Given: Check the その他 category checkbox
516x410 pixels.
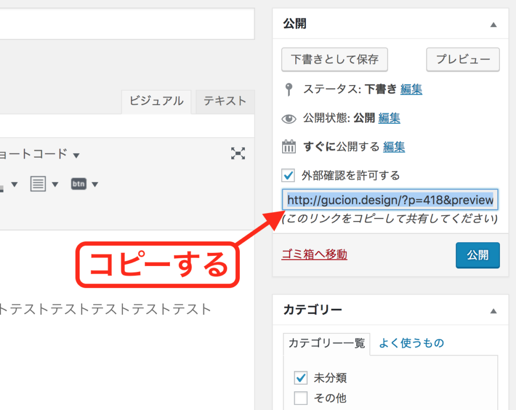Looking at the screenshot, I should [x=301, y=398].
